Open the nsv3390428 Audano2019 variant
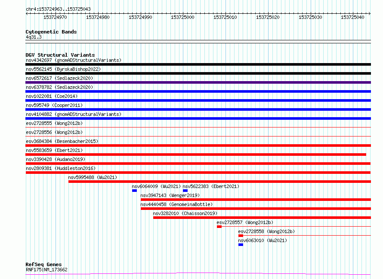383x279 pixels. 56,159
